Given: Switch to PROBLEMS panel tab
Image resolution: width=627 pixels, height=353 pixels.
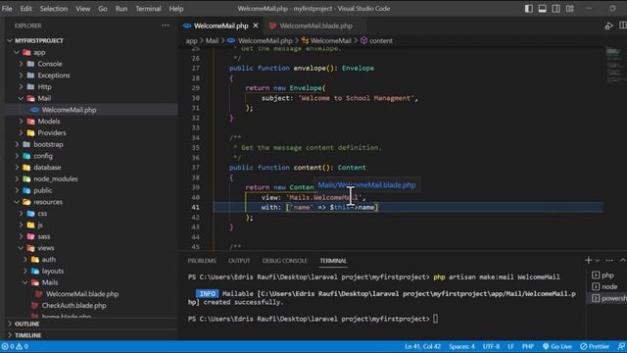Looking at the screenshot, I should pos(202,261).
